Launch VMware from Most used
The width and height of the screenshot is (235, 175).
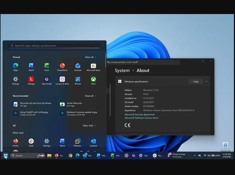[x=78, y=143]
